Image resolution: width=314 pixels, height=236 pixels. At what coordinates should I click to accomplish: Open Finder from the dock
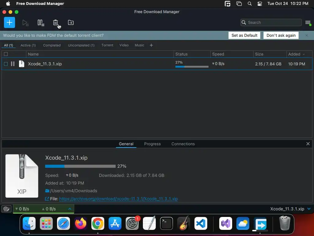click(29, 223)
